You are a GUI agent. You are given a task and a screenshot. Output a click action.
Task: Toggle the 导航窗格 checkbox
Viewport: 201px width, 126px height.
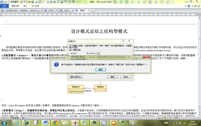tap(9, 2)
